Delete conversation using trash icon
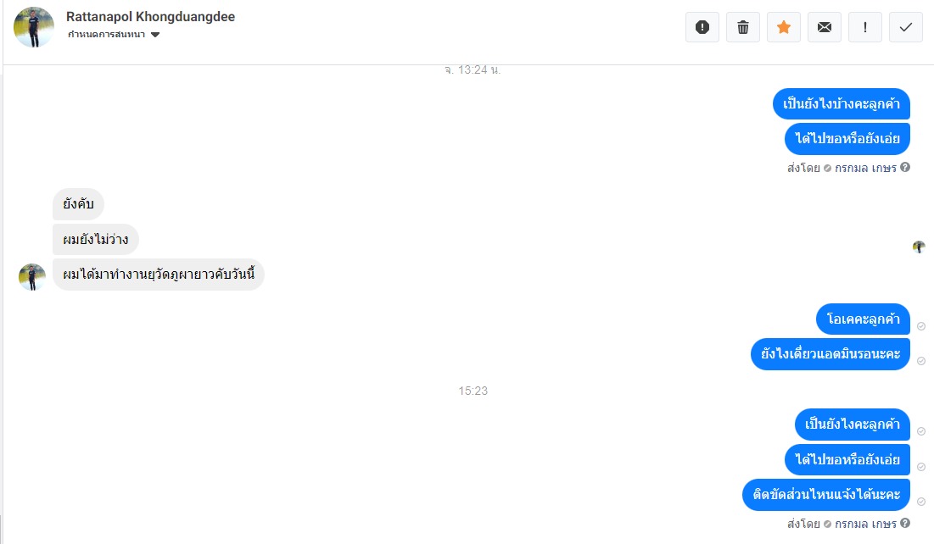This screenshot has height=544, width=934. point(743,27)
